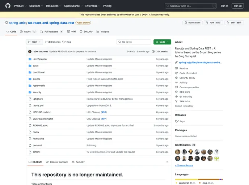View the 3 Branches link

click(x=53, y=42)
